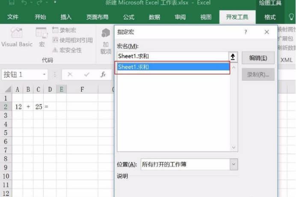Switch to the 公式 Formulas tab
Image resolution: width=296 pixels, height=197 pixels.
(129, 17)
